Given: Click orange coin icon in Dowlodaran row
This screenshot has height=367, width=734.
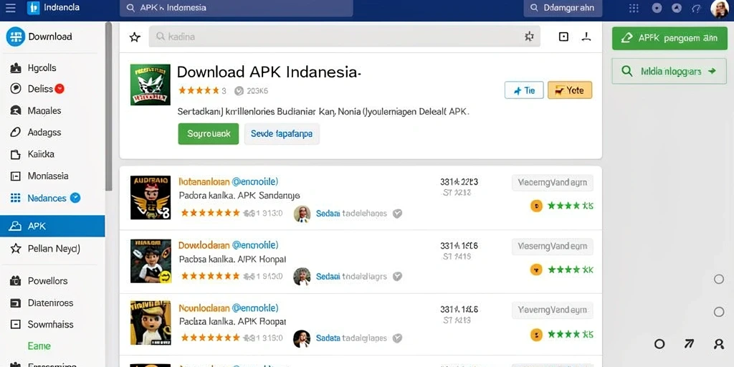Looking at the screenshot, I should pos(536,270).
